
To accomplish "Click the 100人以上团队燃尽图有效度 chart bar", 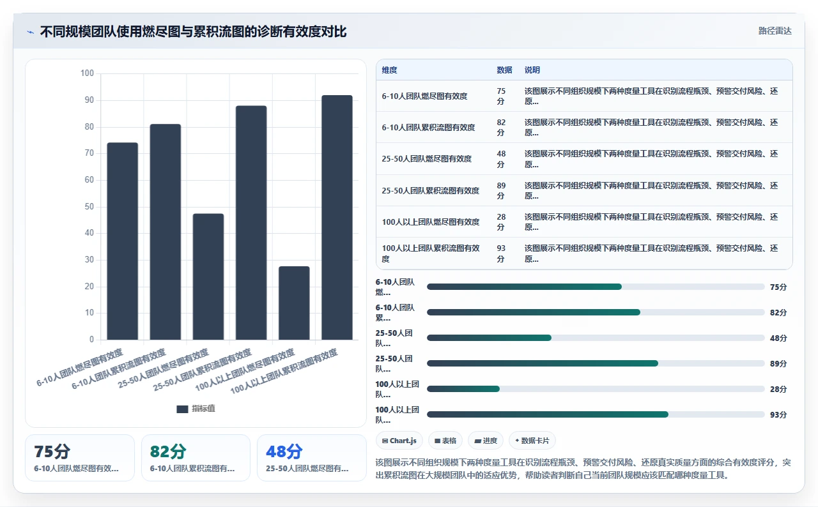I will (x=294, y=303).
